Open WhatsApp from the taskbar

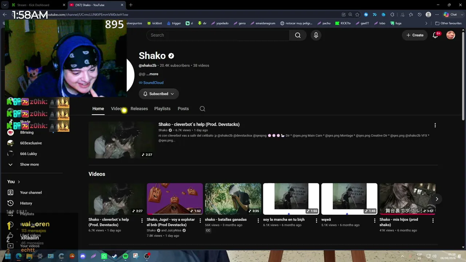coord(104,256)
